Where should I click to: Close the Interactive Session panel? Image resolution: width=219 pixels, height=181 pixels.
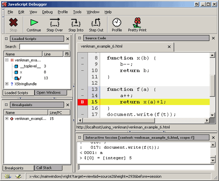[x=213, y=138]
